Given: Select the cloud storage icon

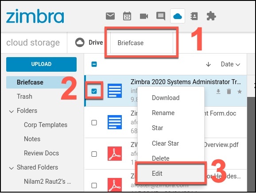Looking at the screenshot, I should coord(178,16).
